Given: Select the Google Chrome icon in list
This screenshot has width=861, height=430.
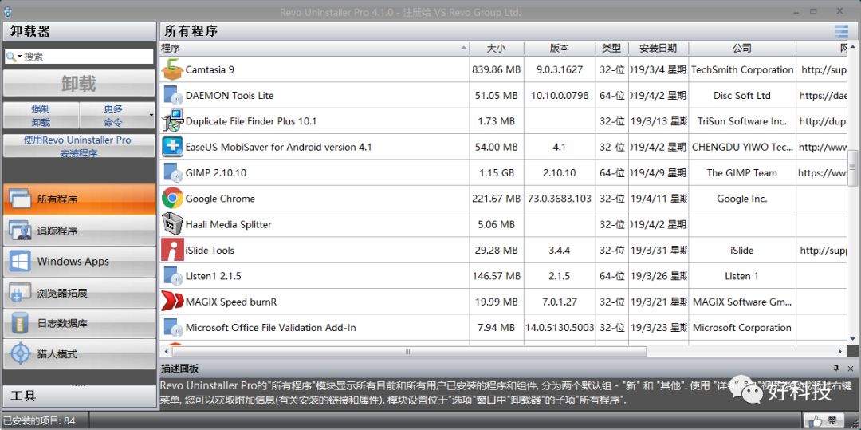Looking at the screenshot, I should [x=172, y=198].
